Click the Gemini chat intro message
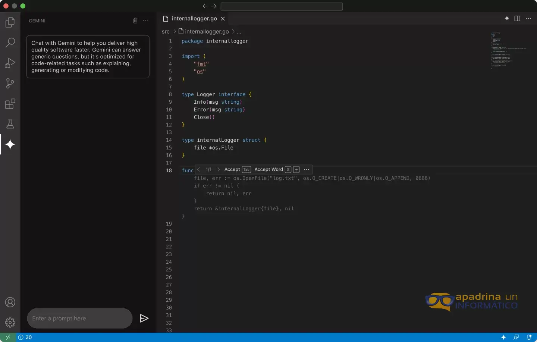This screenshot has width=537, height=342. point(88,57)
